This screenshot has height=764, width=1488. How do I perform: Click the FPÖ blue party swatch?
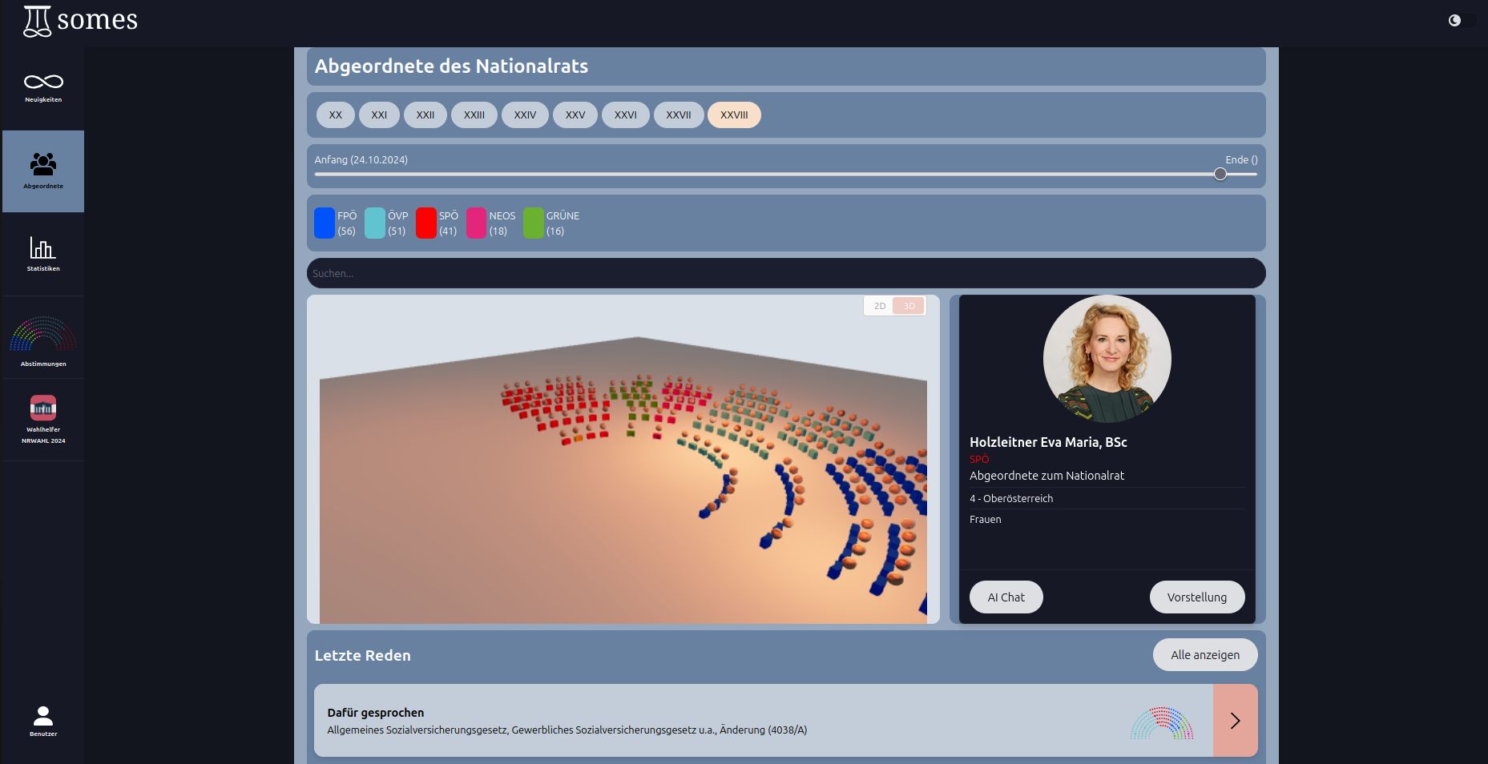point(325,223)
